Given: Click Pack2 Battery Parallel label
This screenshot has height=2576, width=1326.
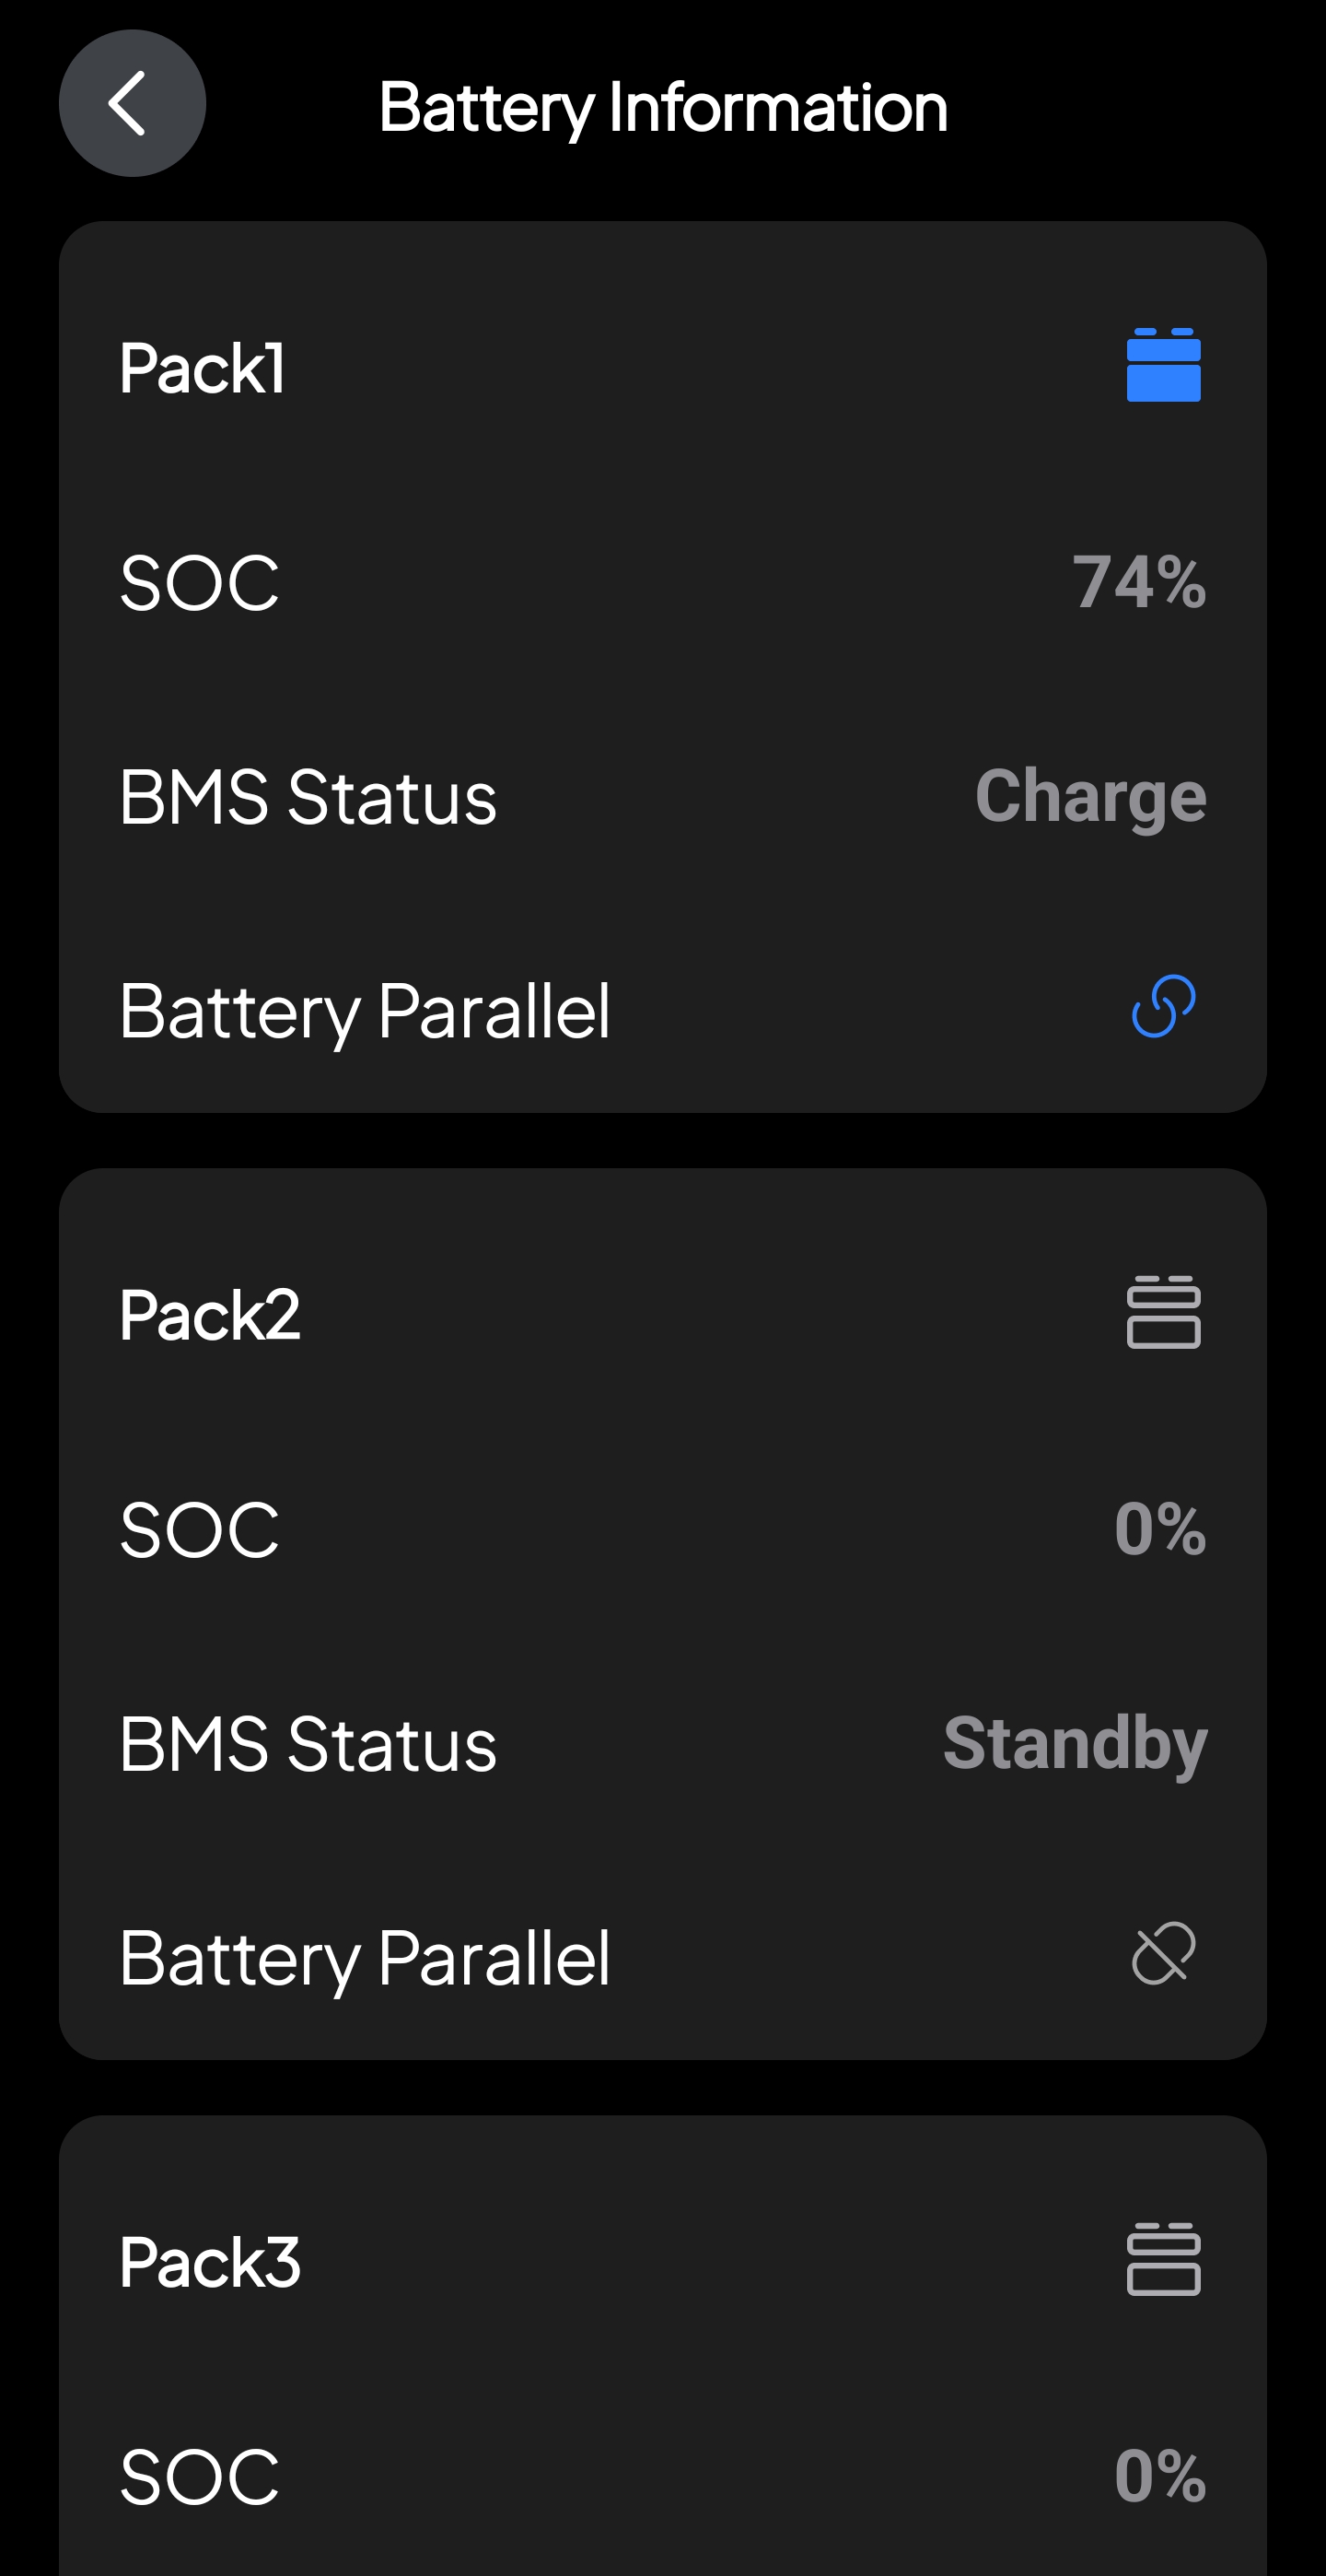Looking at the screenshot, I should tap(365, 1958).
